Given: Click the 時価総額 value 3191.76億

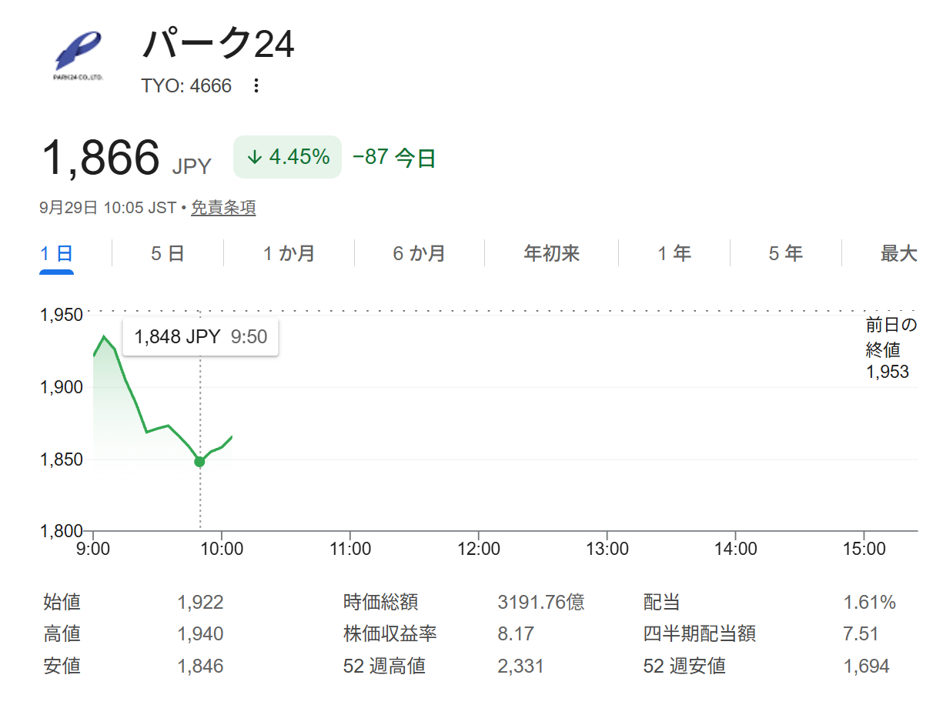Looking at the screenshot, I should tap(541, 603).
